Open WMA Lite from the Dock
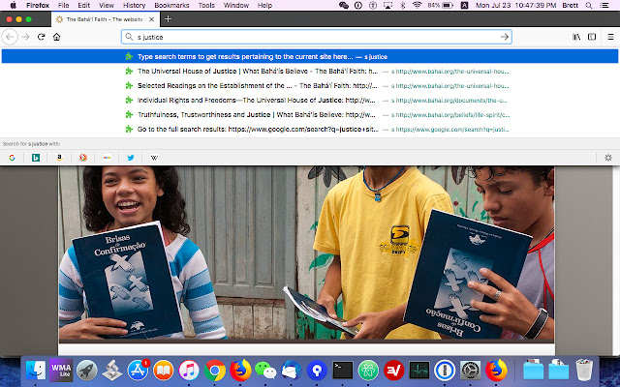 [x=61, y=371]
